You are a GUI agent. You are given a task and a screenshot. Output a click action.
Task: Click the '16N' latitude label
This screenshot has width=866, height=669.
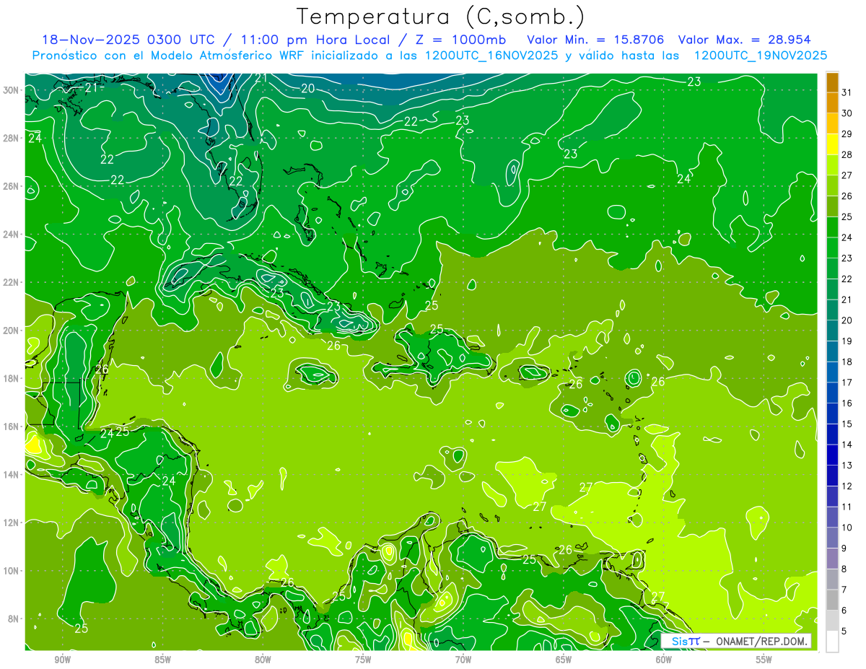point(10,427)
